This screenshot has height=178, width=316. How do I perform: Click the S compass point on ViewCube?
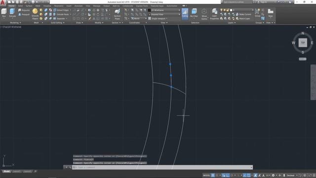303,52
